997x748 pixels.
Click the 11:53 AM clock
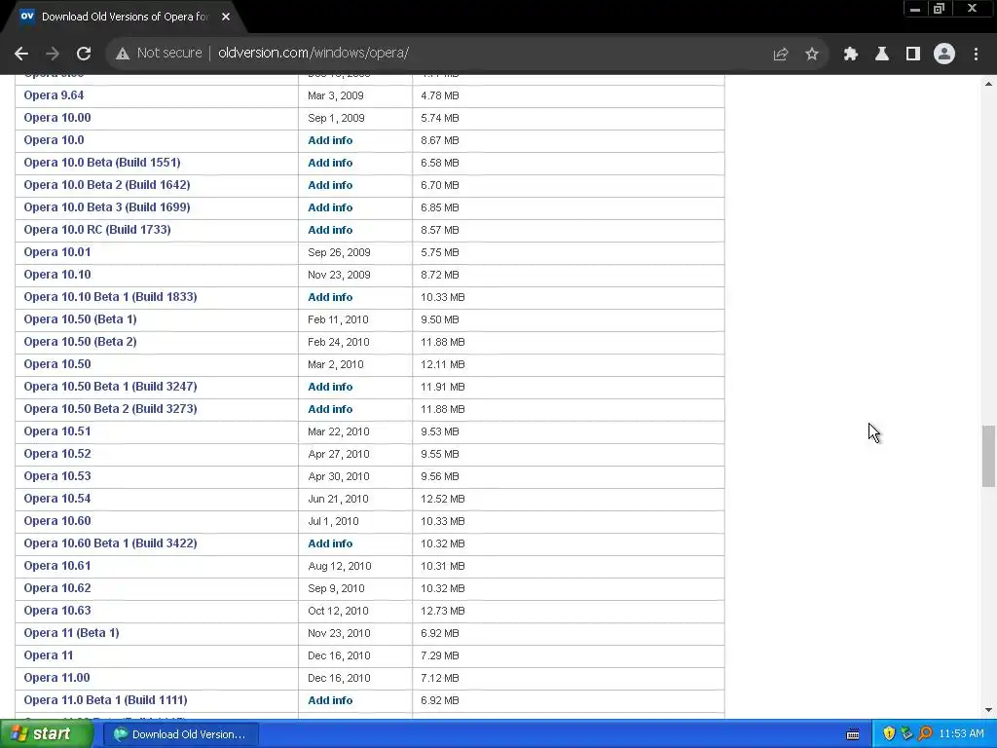tap(961, 734)
